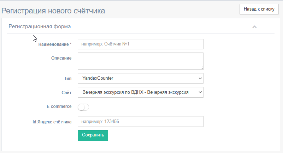Image resolution: width=283 pixels, height=153 pixels.
Task: Click into the Описание text area
Action: click(140, 61)
